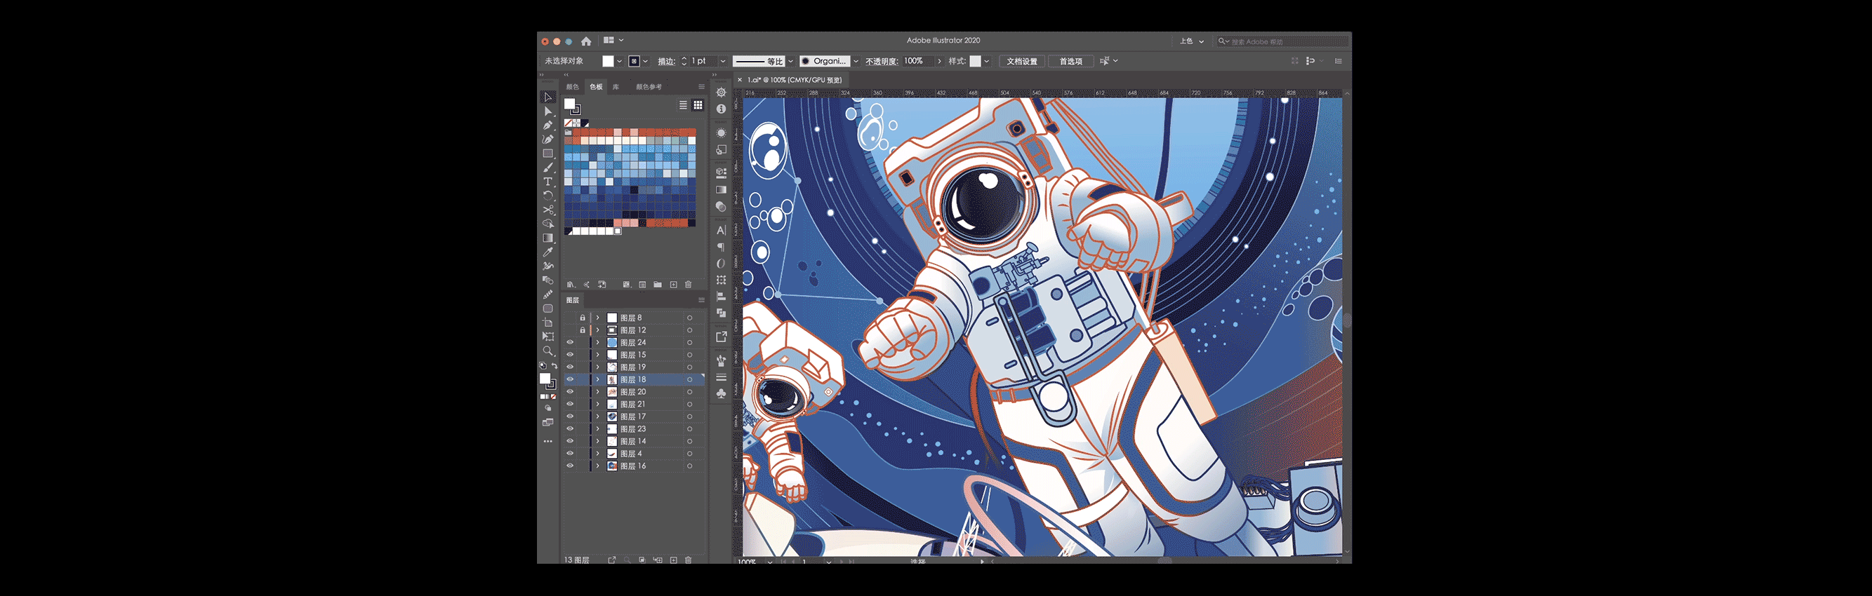Open the 等比 variable width profile dropdown

pos(790,62)
